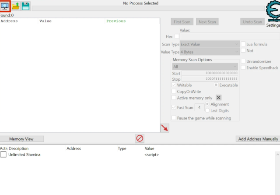Toggle the Hex checkbox
The height and width of the screenshot is (195, 280).
177,36
